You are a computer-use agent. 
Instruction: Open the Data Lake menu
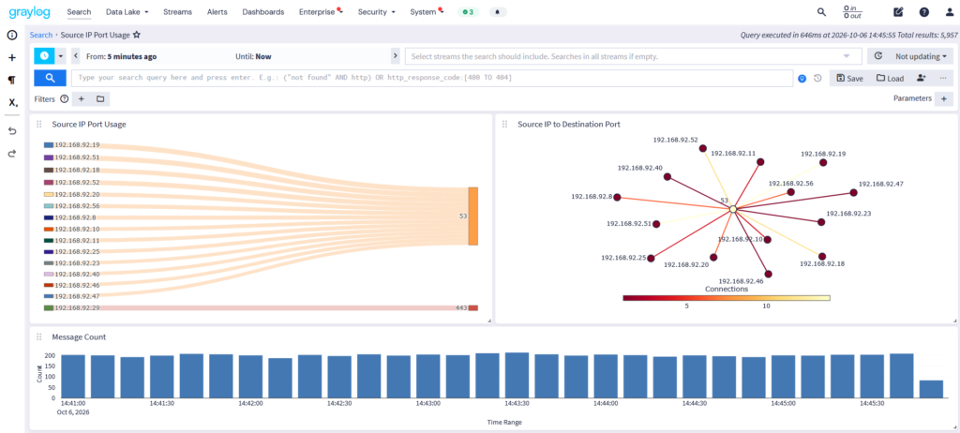tap(127, 11)
